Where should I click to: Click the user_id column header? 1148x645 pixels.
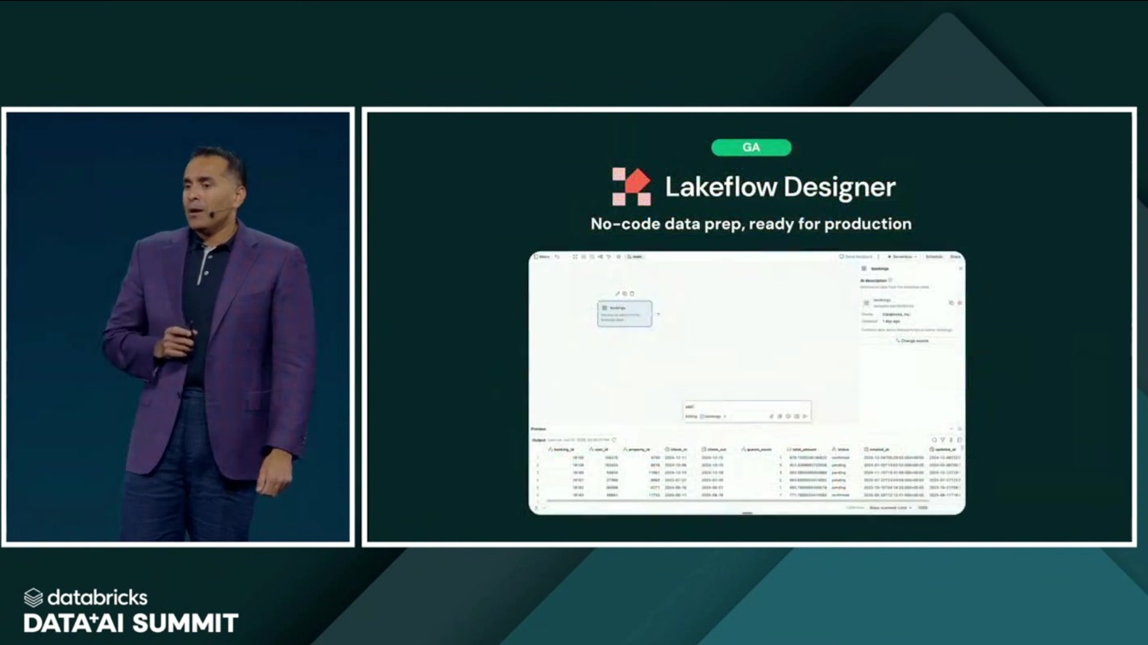599,449
